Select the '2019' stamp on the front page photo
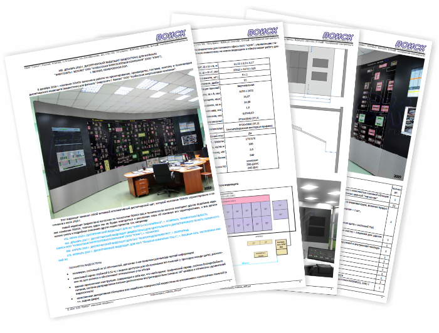439x333 pixels. 208,188
